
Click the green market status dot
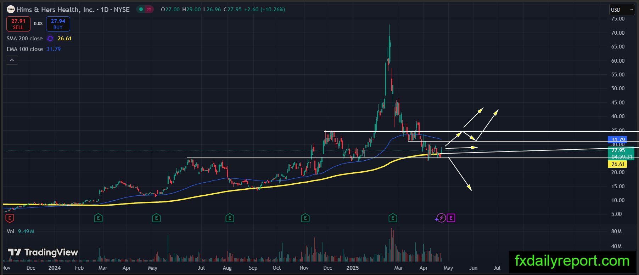point(141,10)
